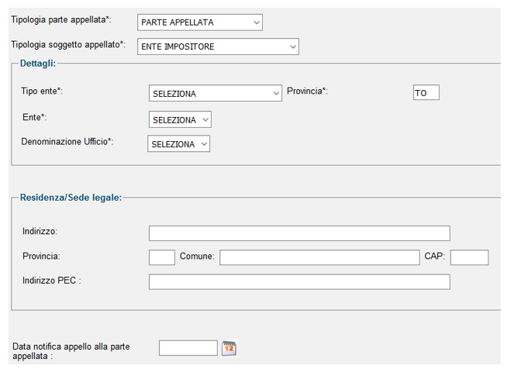Screen dimensions: 507x376
Task: Focus the CAP input field
Action: click(470, 257)
